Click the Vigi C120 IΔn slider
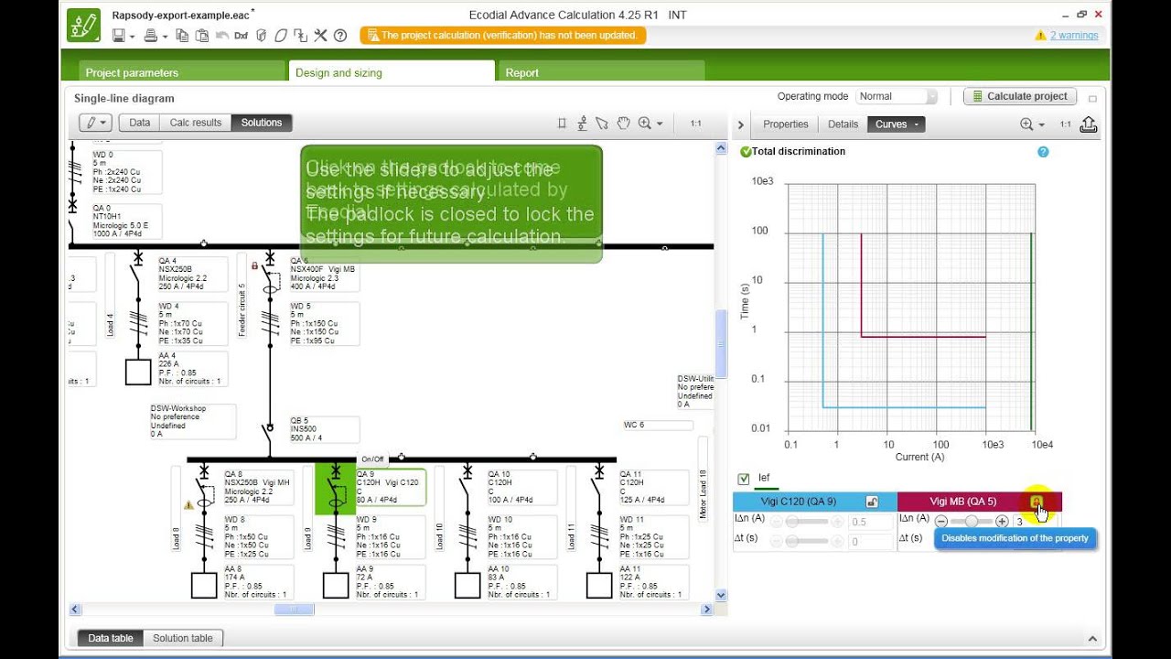This screenshot has height=659, width=1171. point(807,522)
